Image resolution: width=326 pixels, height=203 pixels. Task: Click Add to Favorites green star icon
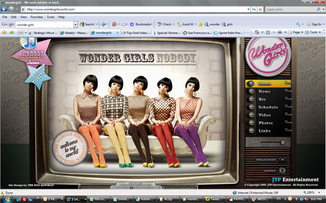(x=11, y=32)
